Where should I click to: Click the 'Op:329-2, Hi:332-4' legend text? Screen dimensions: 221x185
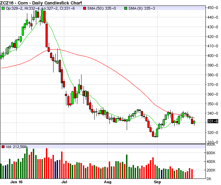click(23, 8)
